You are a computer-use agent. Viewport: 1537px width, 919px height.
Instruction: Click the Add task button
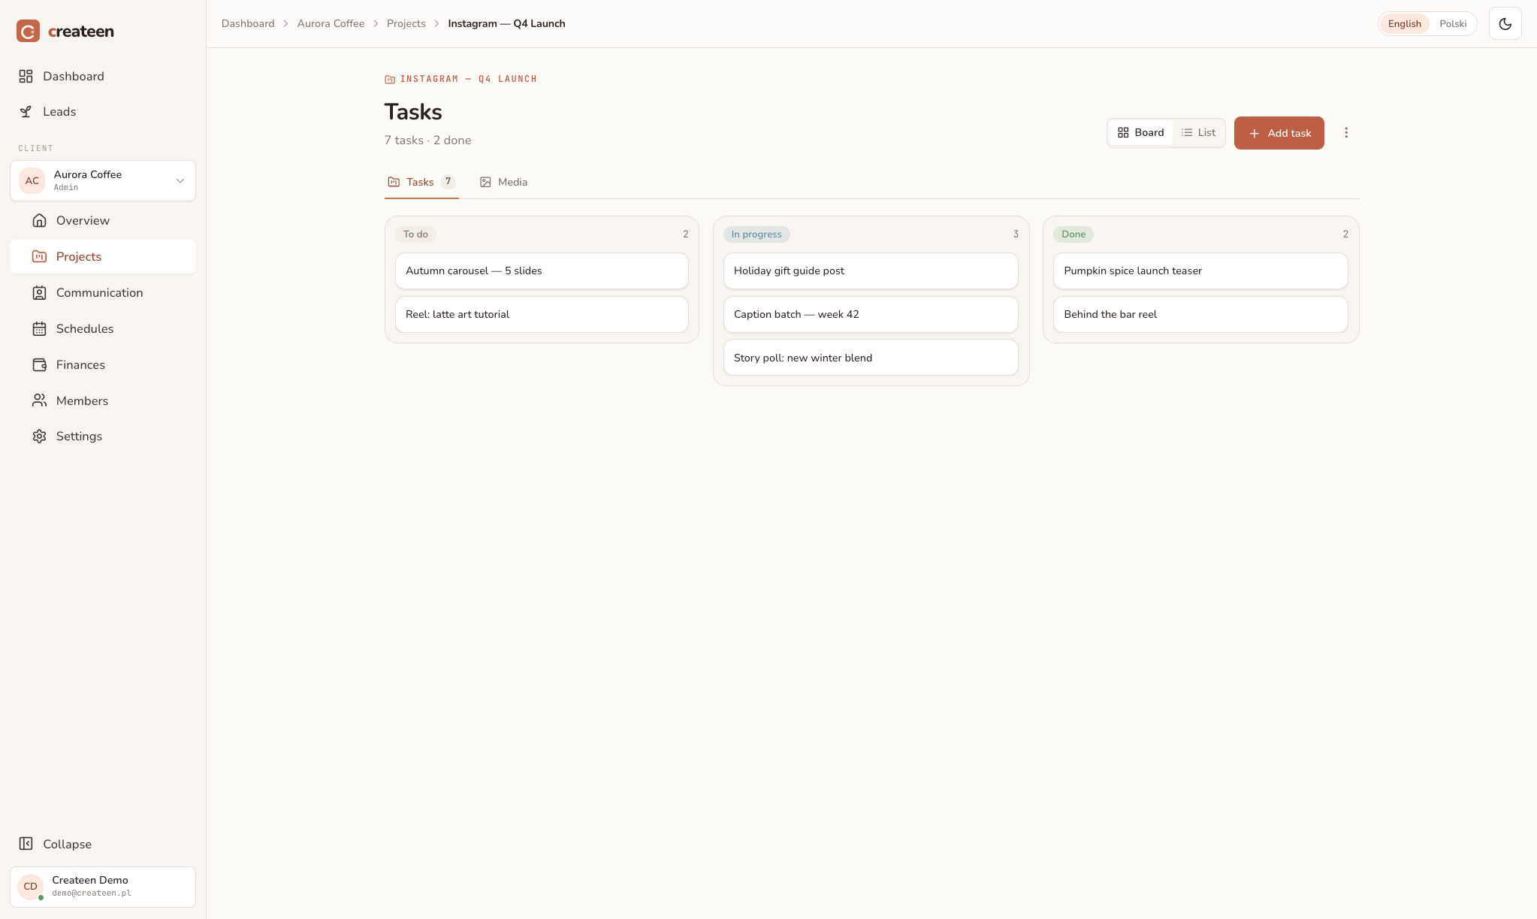[1279, 133]
